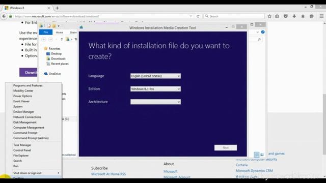
Task: Click Microsoft Dynamics CRM link
Action: coord(254,171)
